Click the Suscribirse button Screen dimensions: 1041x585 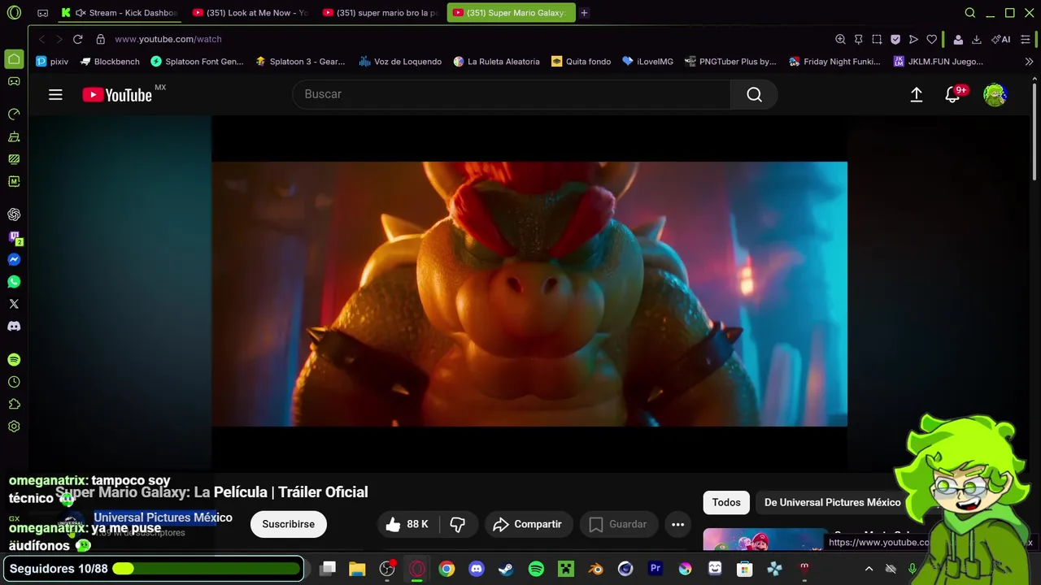pyautogui.click(x=288, y=524)
